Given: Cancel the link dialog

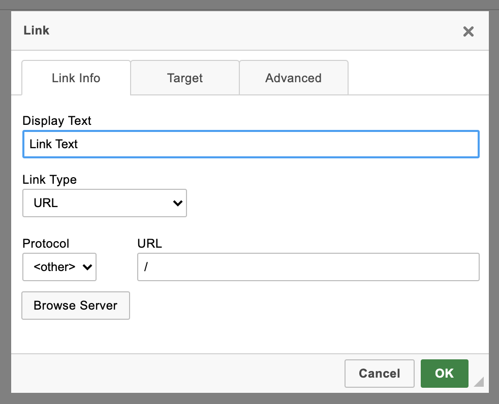Looking at the screenshot, I should coord(379,374).
